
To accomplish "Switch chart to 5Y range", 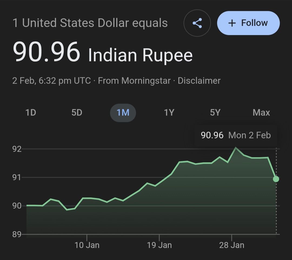I will (x=215, y=112).
